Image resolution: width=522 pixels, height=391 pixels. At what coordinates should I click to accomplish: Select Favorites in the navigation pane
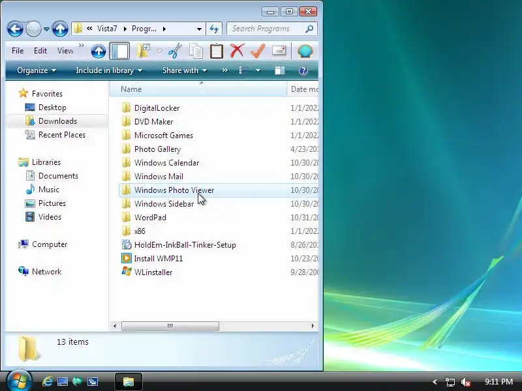(x=47, y=94)
